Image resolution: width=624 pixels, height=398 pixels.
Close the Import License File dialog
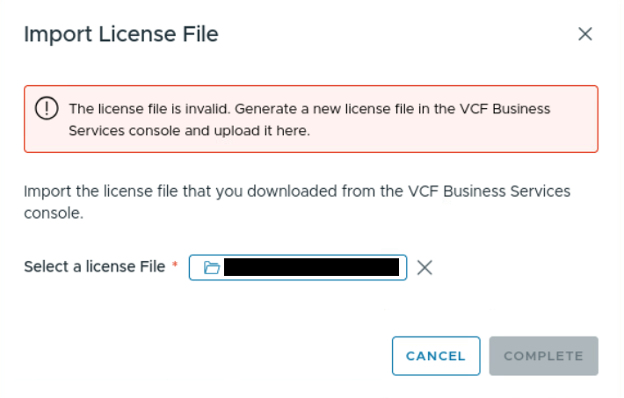585,34
